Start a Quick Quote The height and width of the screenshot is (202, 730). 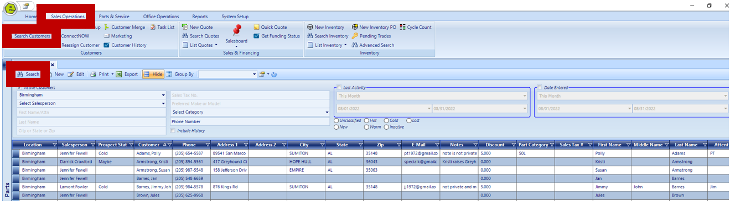click(x=270, y=26)
